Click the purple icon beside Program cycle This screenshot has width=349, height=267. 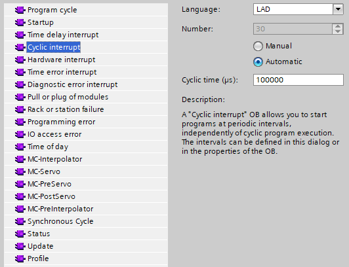coord(20,10)
